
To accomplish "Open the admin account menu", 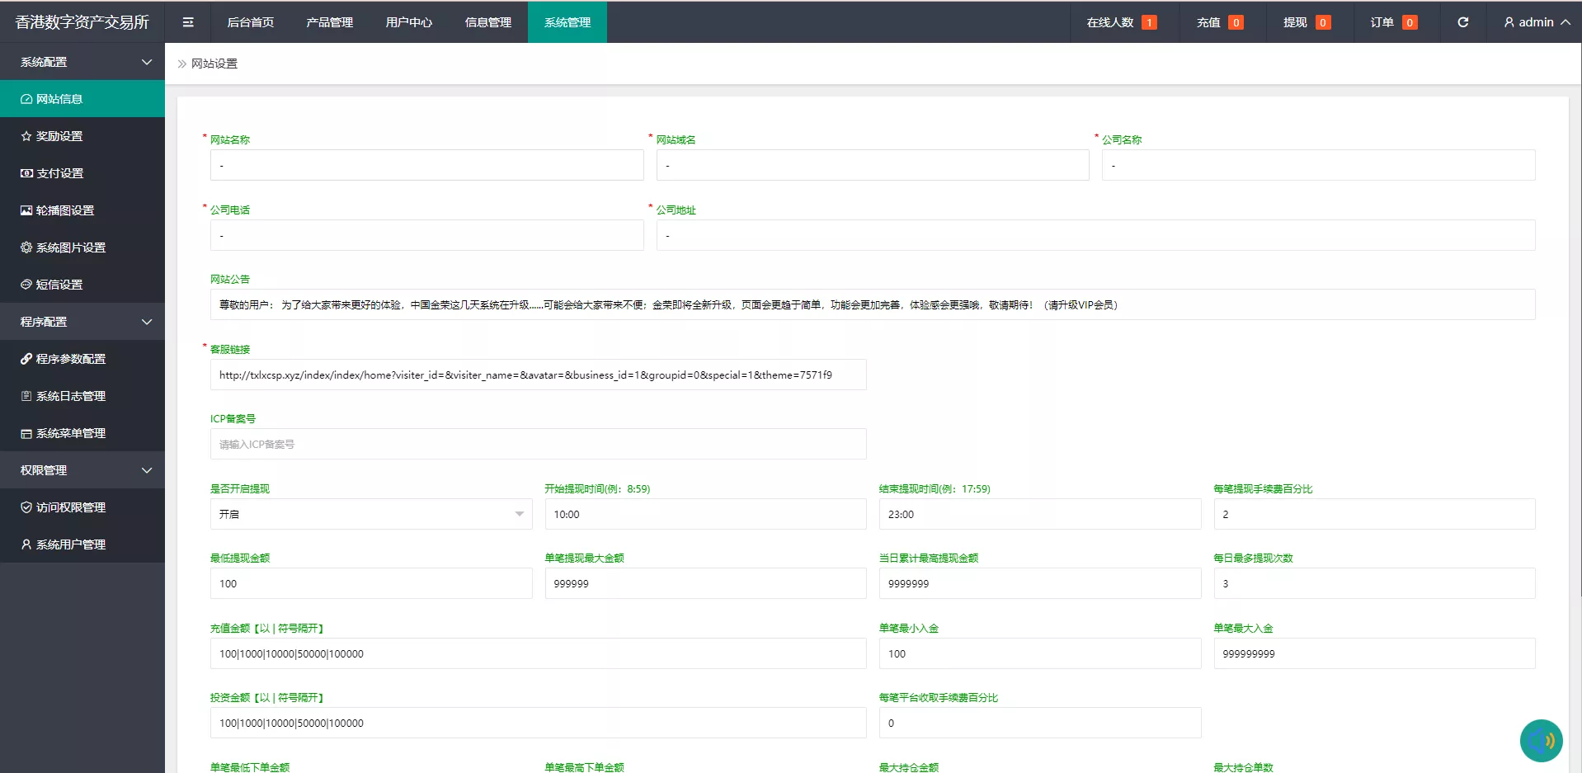I will [1536, 22].
